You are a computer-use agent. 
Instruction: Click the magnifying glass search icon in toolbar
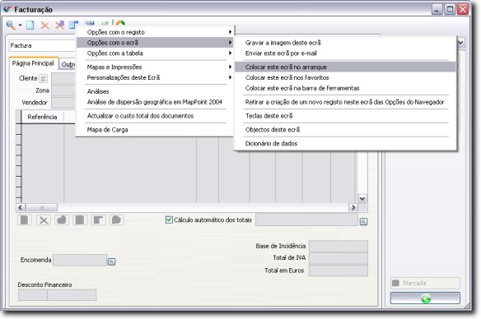tap(11, 25)
